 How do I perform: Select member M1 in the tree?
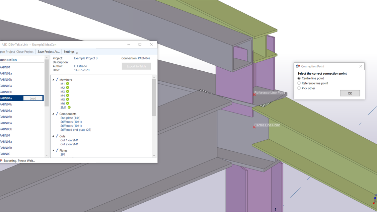pos(62,84)
